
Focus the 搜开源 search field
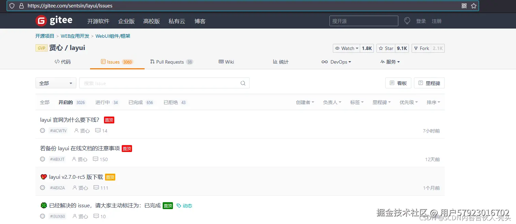364,21
